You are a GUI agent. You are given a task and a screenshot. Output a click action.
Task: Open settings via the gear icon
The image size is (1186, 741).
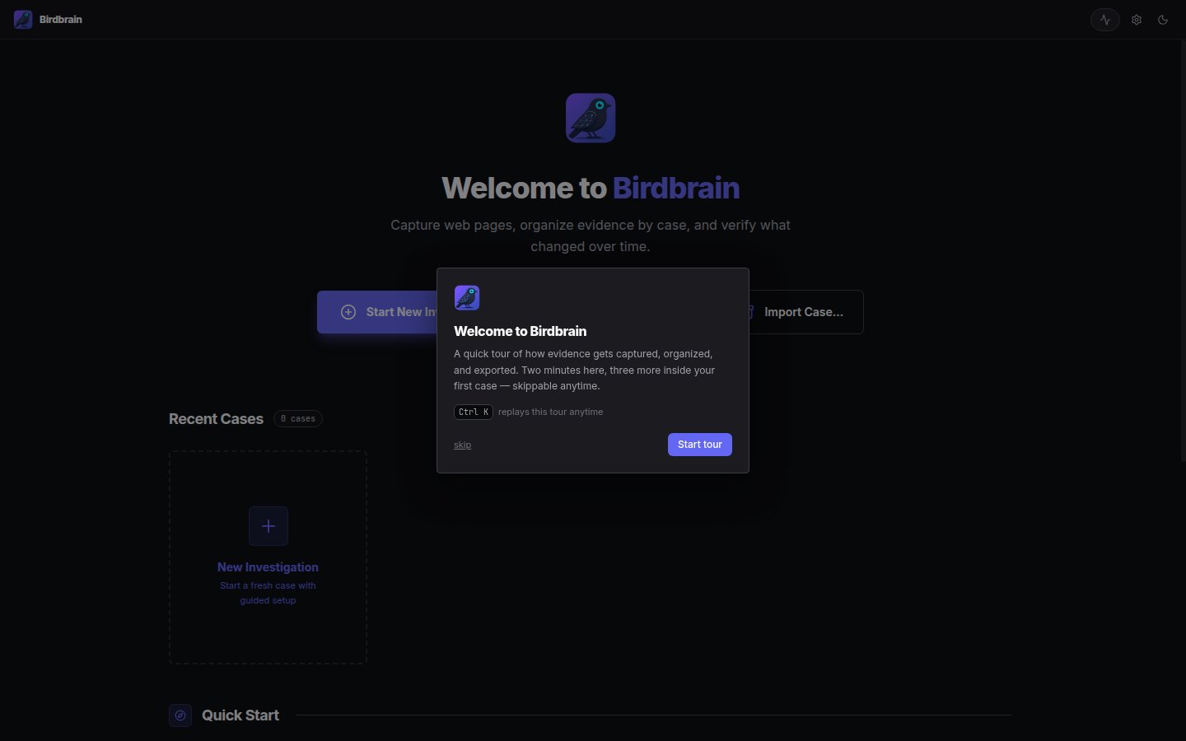pyautogui.click(x=1137, y=20)
